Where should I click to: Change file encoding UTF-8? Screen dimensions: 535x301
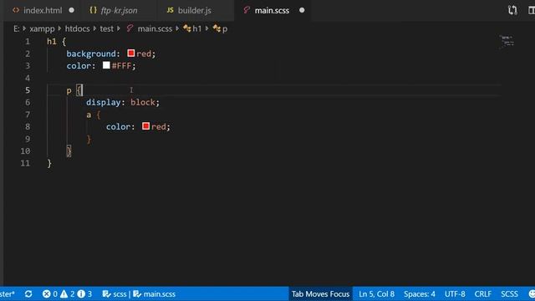click(455, 293)
